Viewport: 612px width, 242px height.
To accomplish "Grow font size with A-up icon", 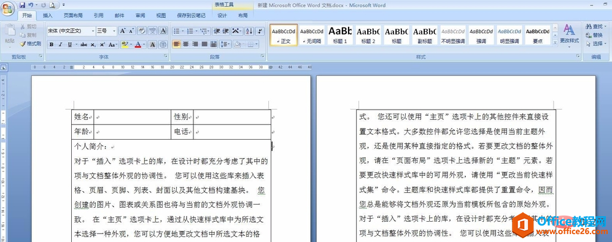I will (123, 31).
